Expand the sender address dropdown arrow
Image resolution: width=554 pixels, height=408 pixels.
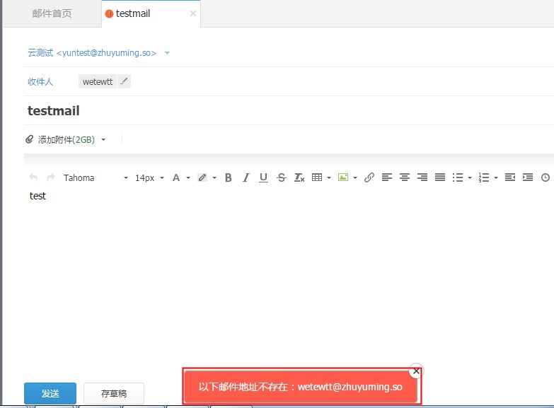tap(167, 53)
